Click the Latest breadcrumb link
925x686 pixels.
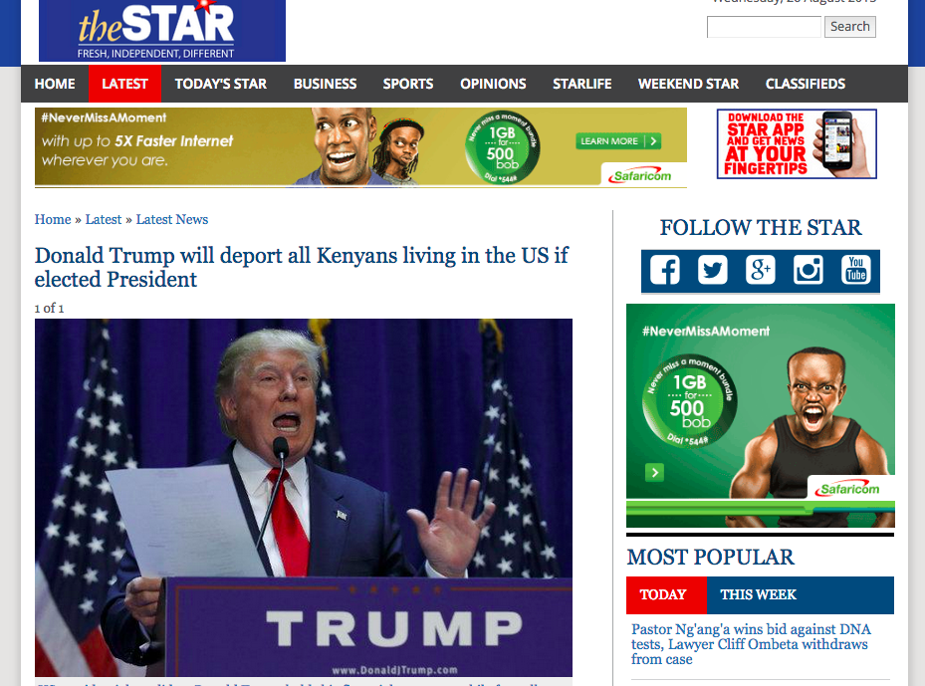tap(104, 219)
